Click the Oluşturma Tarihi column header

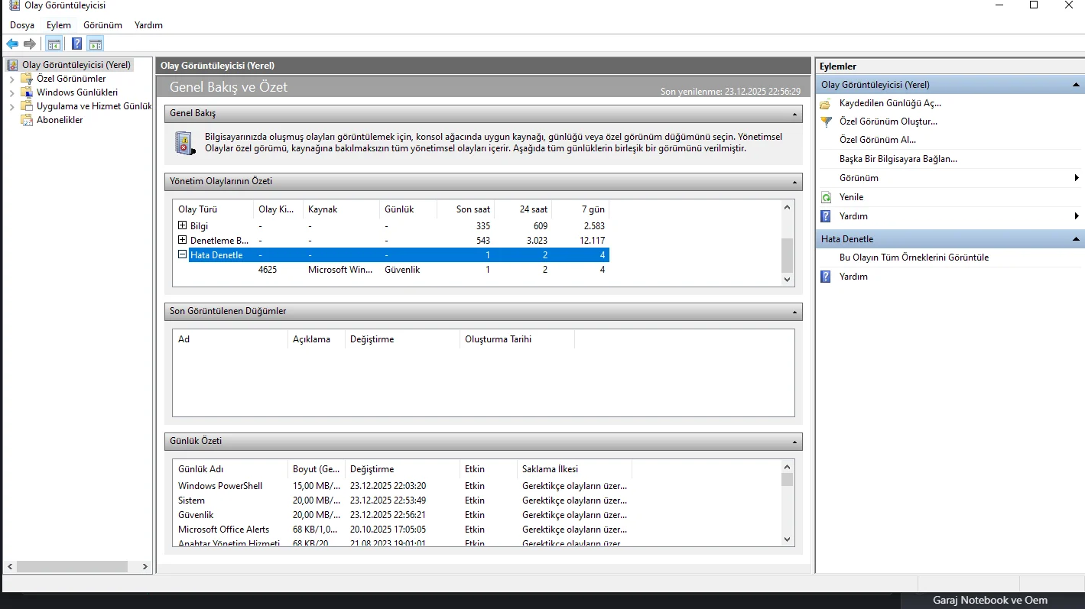(x=517, y=339)
